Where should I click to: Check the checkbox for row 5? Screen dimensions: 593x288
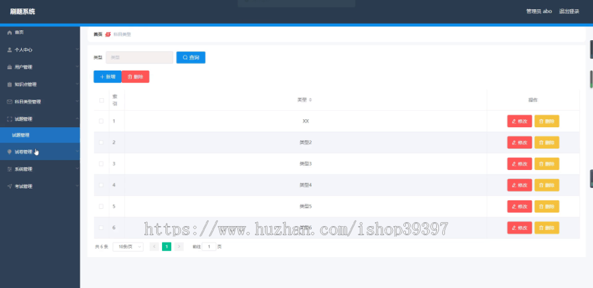pos(101,206)
